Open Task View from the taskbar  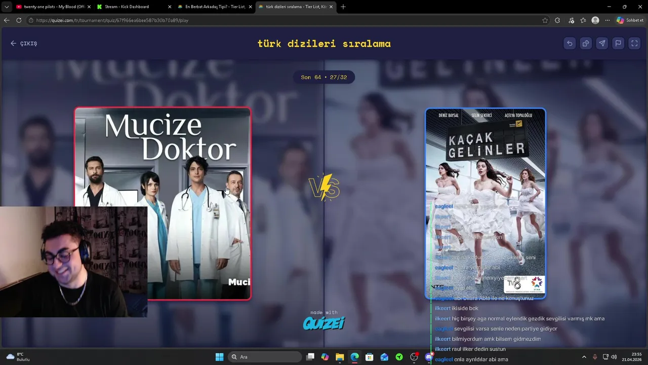click(x=310, y=357)
